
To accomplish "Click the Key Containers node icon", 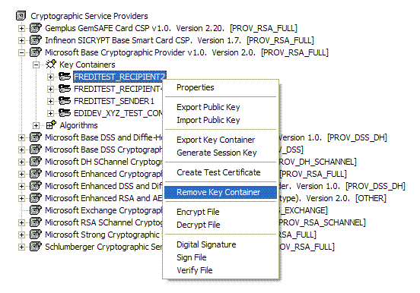I will click(x=50, y=65).
